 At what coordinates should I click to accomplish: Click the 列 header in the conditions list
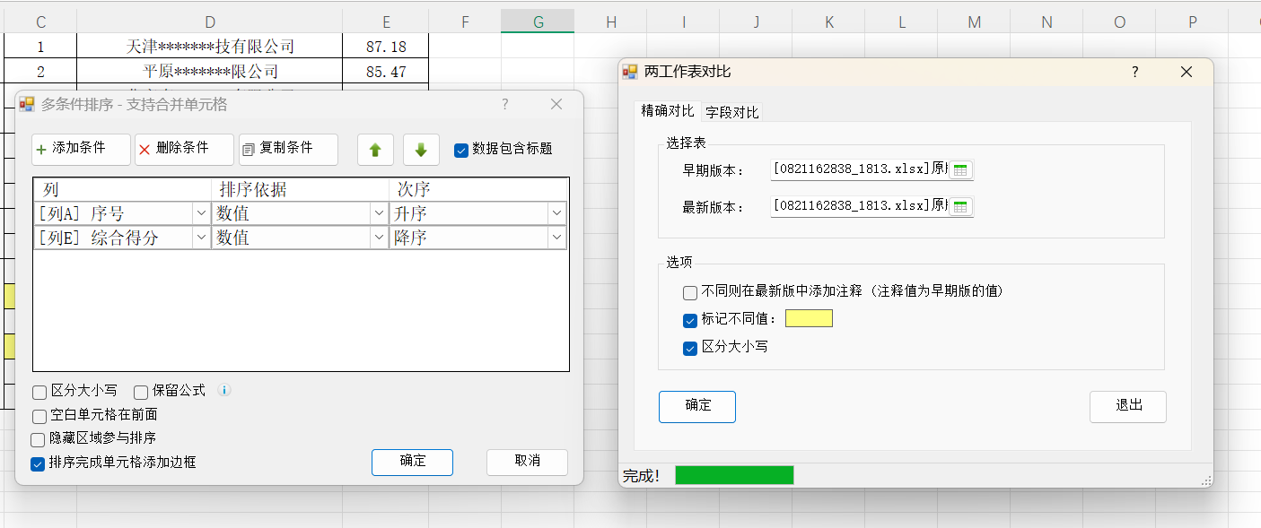[123, 190]
